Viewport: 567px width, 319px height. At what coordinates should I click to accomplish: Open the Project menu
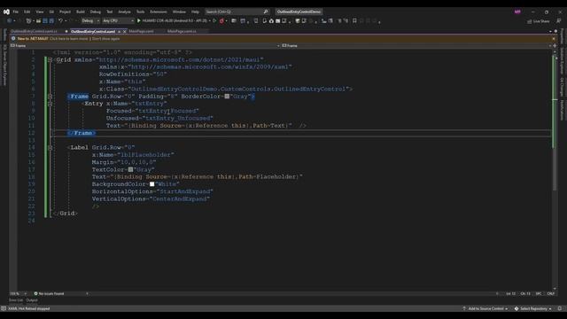[x=65, y=12]
